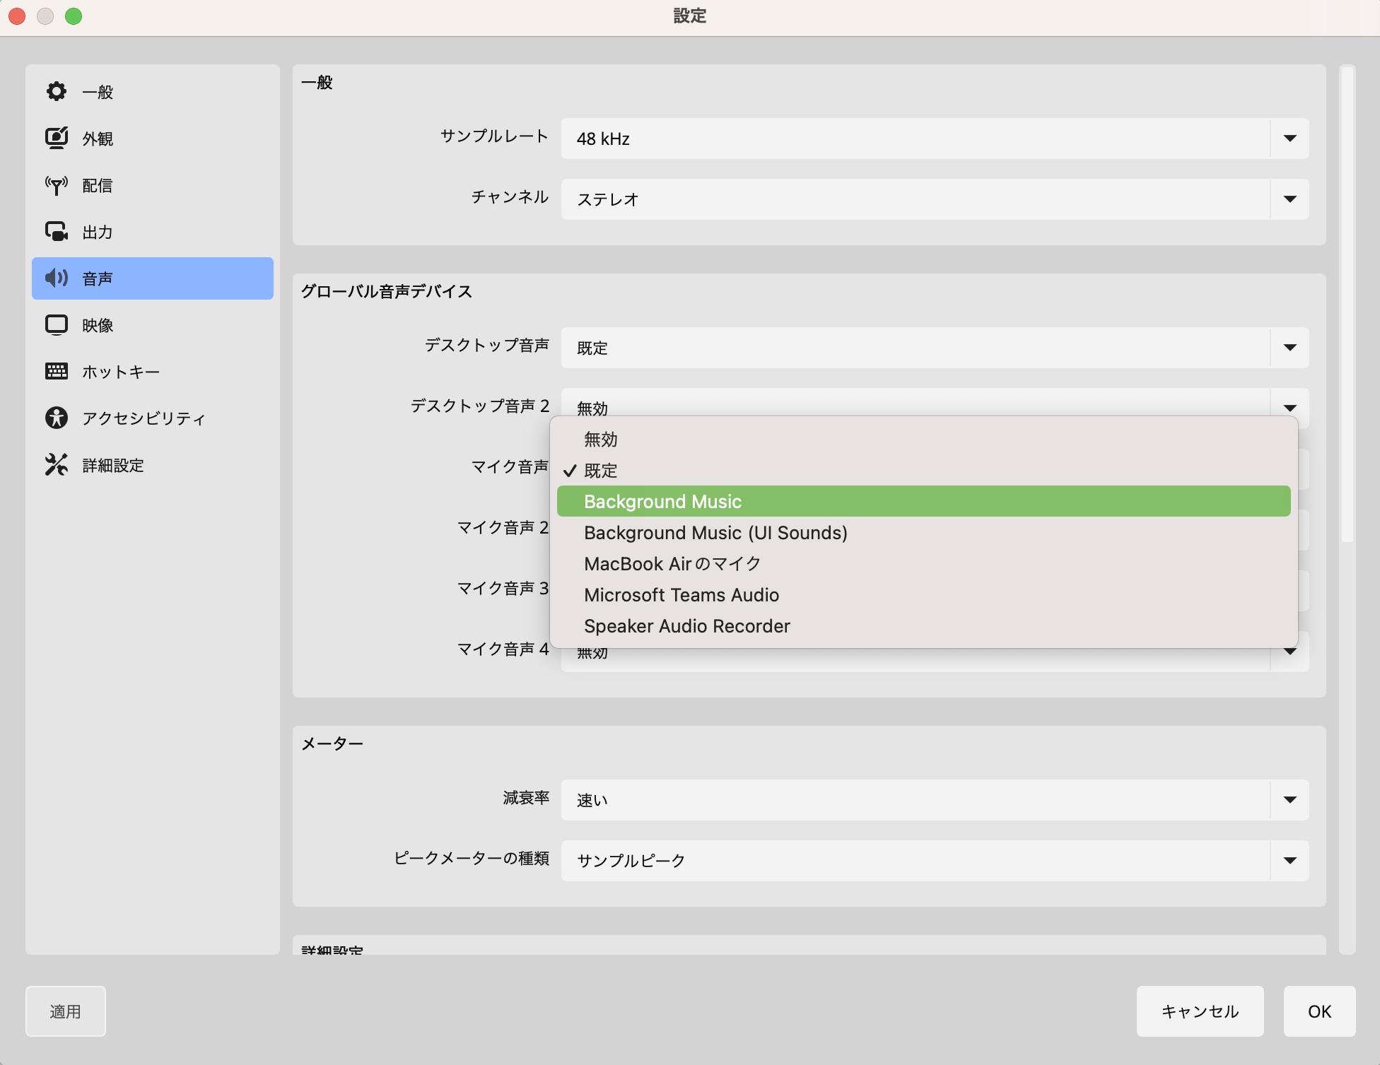Choose Background Music (UI Sounds)
1380x1065 pixels.
[x=924, y=532]
